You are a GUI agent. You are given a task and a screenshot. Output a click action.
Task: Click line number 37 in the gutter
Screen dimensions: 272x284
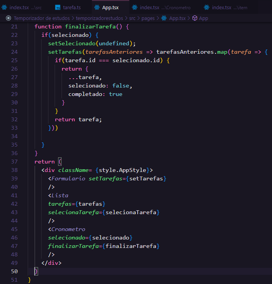(14, 162)
